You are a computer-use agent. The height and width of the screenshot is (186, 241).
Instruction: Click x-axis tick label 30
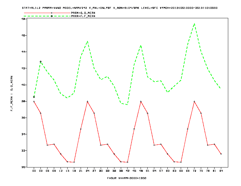click(x=101, y=171)
